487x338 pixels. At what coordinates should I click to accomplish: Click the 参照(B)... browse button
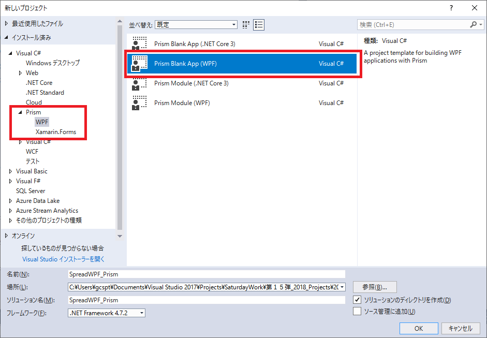pyautogui.click(x=375, y=287)
